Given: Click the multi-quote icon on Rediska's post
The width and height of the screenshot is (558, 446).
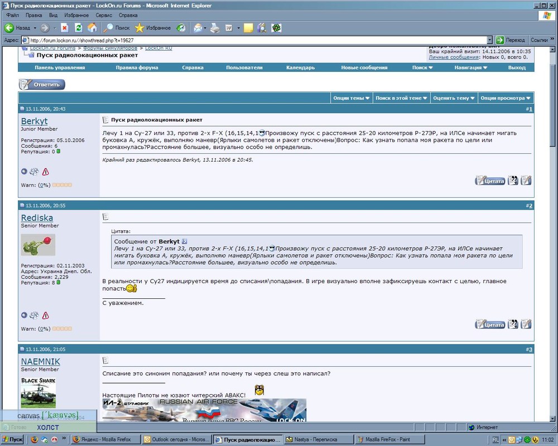Looking at the screenshot, I should pos(512,324).
